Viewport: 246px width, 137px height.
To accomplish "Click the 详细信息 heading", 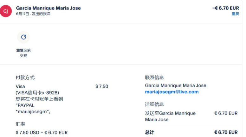I will (x=154, y=104).
